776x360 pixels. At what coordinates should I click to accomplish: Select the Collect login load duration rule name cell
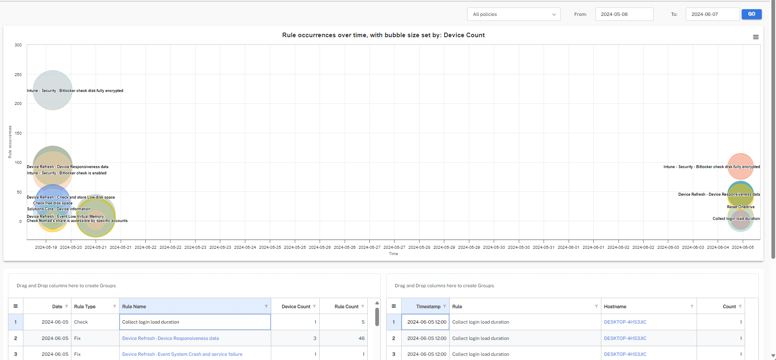(x=195, y=322)
